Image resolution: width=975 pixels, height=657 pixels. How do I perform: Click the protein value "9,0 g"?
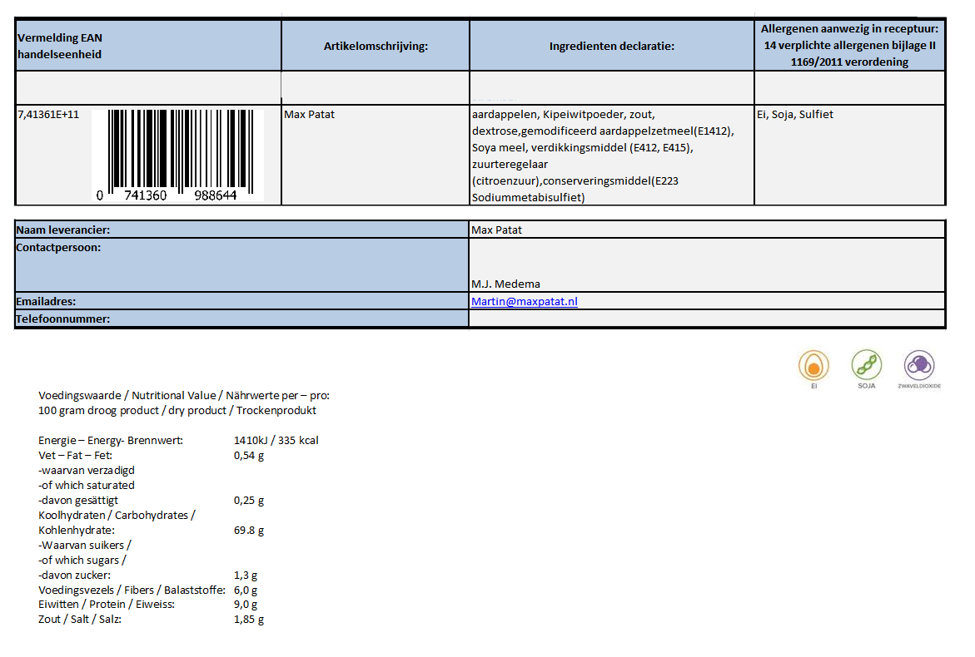(246, 605)
